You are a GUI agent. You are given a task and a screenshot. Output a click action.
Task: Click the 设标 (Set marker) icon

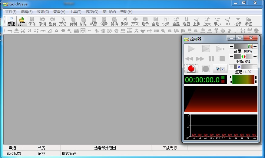pos(166,21)
